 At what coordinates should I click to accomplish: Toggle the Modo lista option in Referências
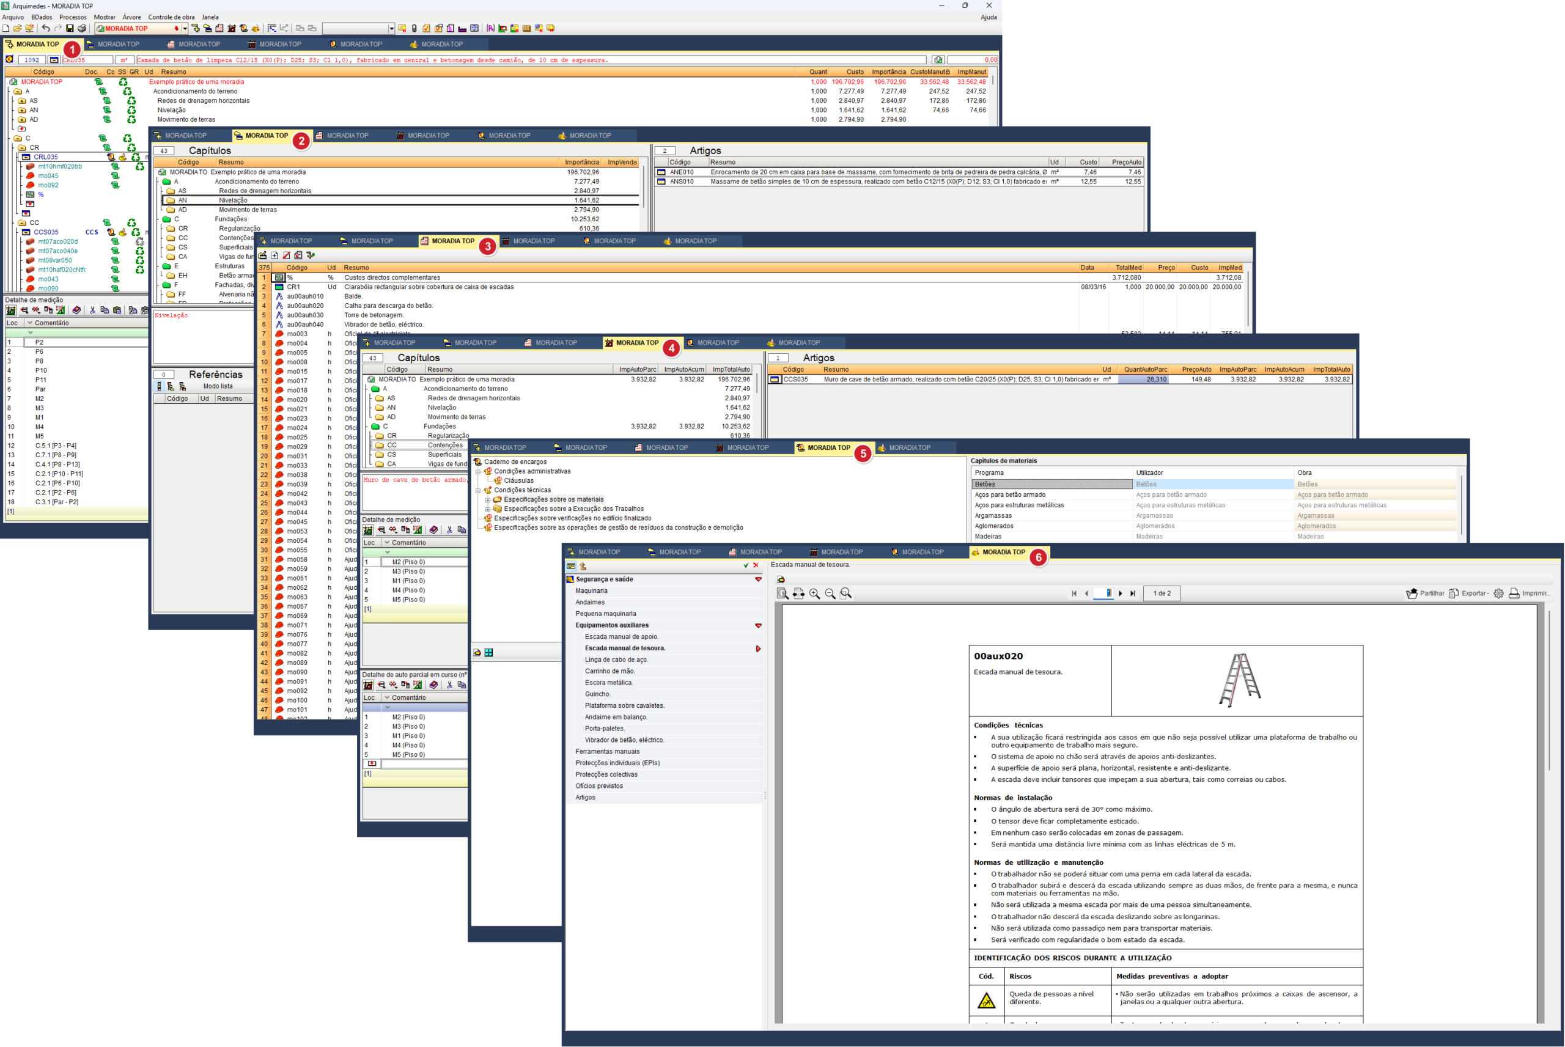coord(218,387)
